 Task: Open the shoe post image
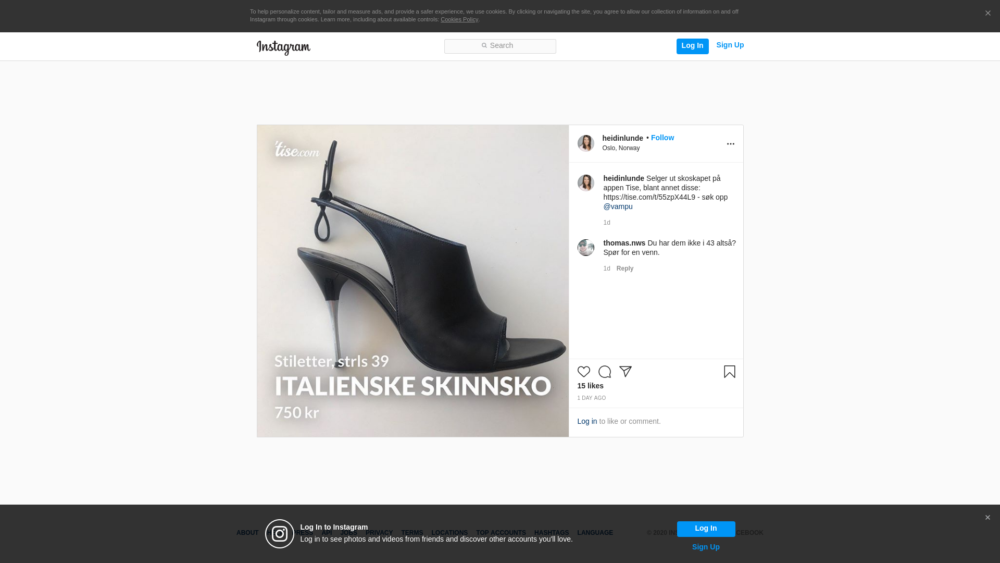[x=413, y=281]
